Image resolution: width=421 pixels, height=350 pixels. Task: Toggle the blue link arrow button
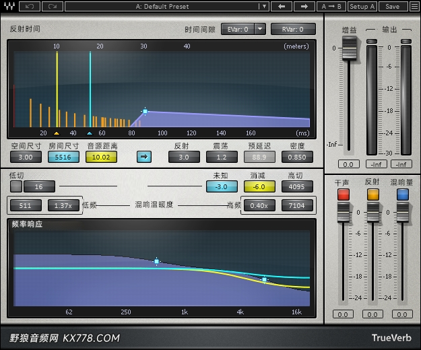point(144,157)
